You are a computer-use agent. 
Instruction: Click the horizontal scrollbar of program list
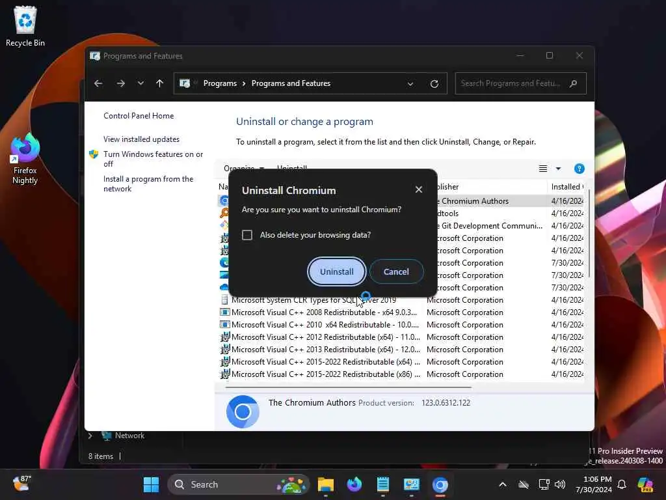(349, 387)
